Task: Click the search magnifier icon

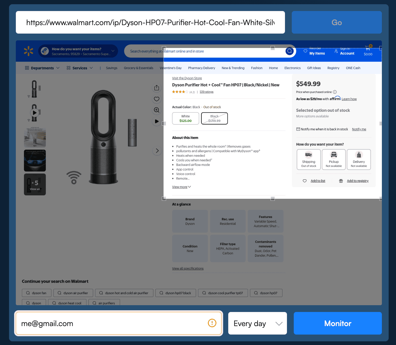Action: coord(290,51)
